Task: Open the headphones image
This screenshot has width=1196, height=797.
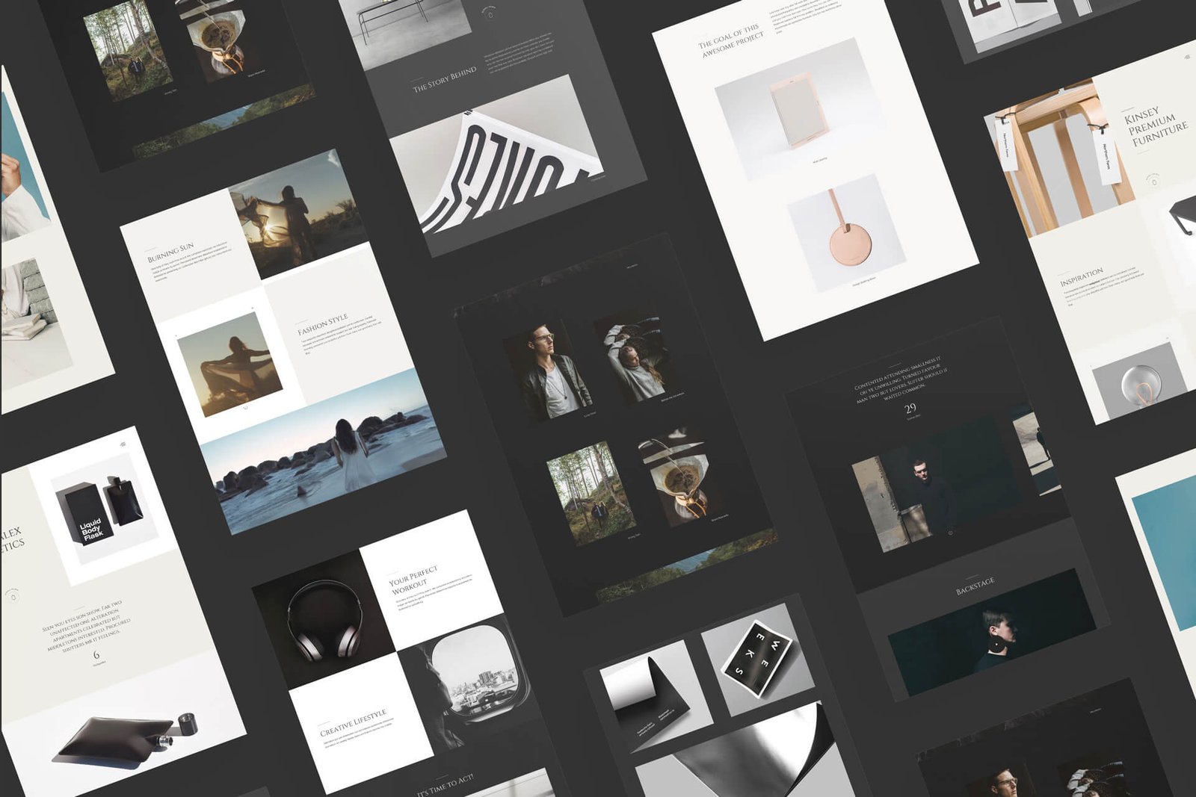Action: [x=323, y=620]
